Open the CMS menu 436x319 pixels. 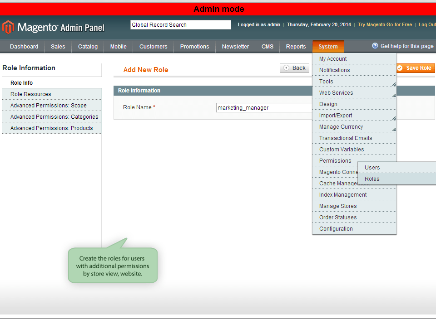[x=268, y=47]
